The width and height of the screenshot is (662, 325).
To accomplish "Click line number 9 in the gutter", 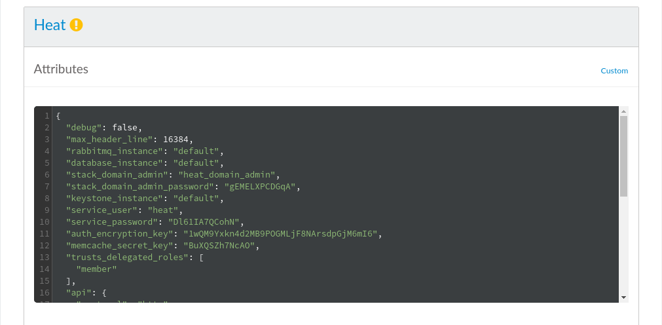I will pos(47,210).
